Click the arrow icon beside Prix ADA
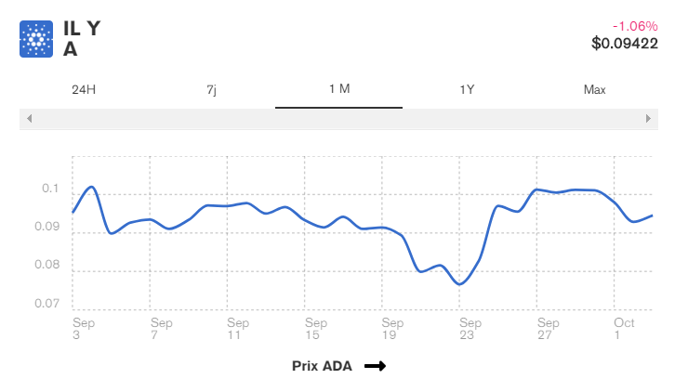The width and height of the screenshot is (675, 392). click(x=375, y=366)
